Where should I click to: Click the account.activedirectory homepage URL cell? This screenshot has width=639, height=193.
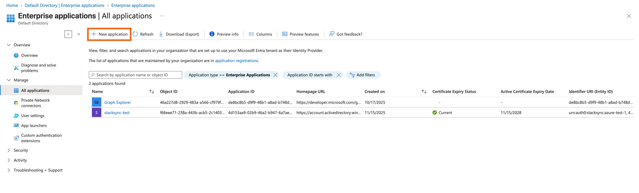(x=328, y=113)
